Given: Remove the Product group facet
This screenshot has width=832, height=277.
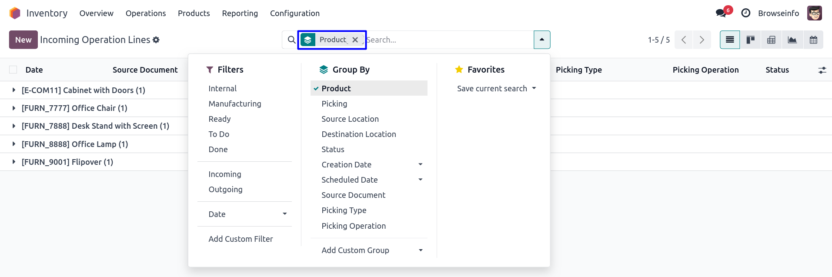Looking at the screenshot, I should point(355,40).
